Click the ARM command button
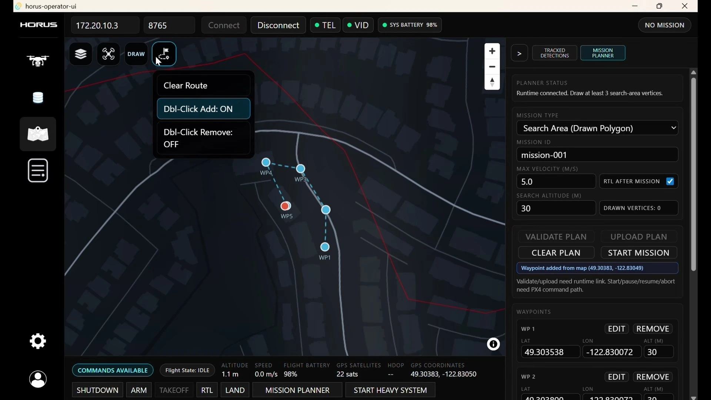This screenshot has width=711, height=400. click(139, 390)
